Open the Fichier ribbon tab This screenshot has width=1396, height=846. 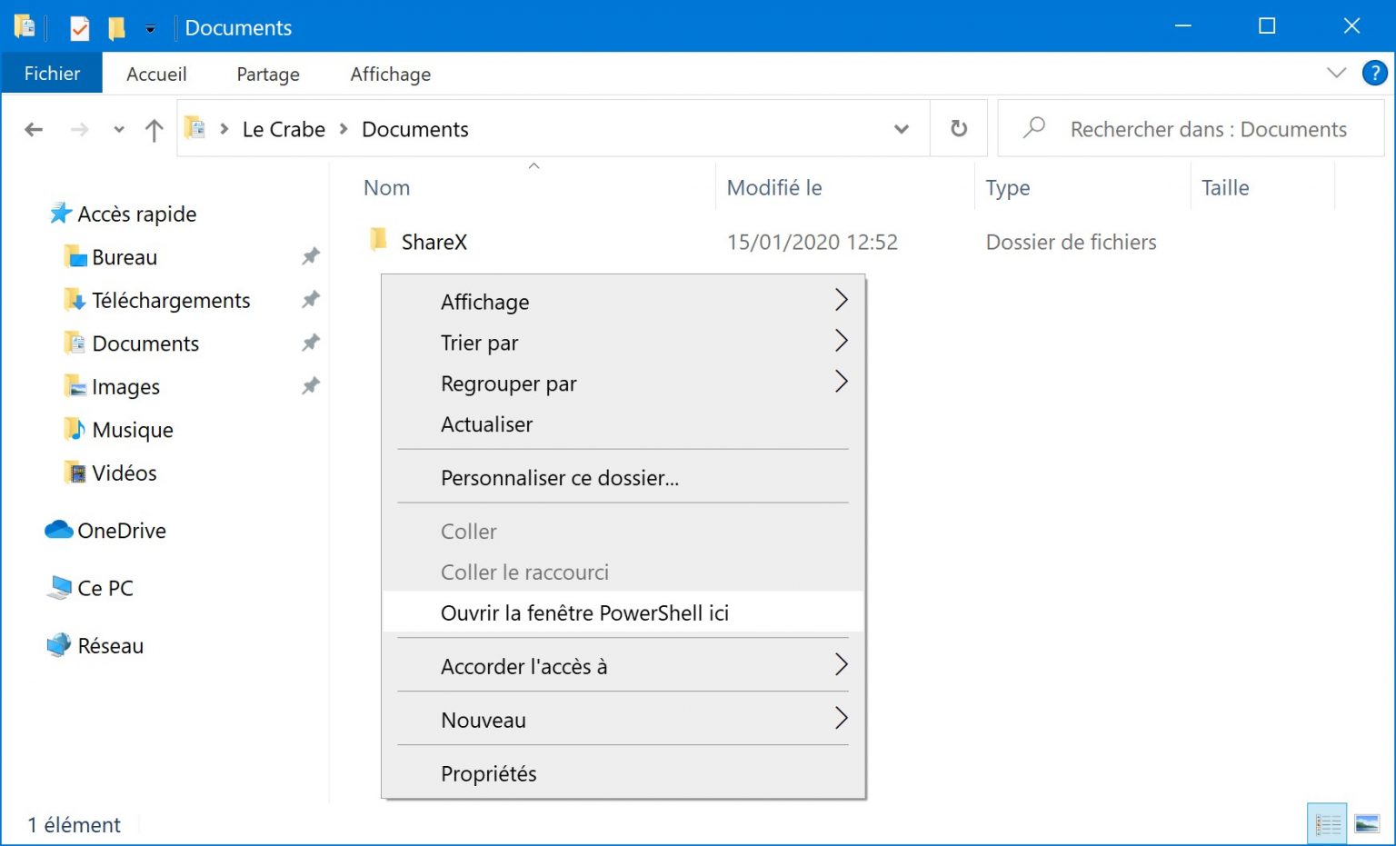(52, 74)
